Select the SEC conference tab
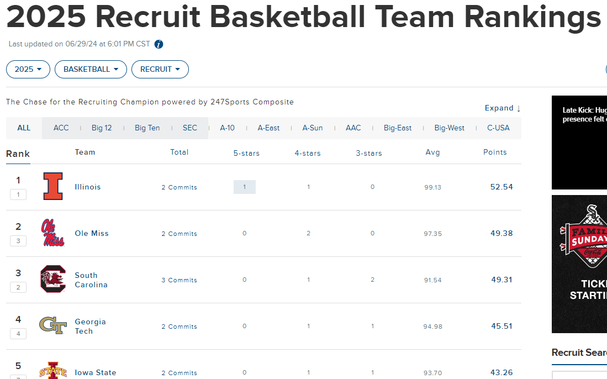 [x=190, y=128]
